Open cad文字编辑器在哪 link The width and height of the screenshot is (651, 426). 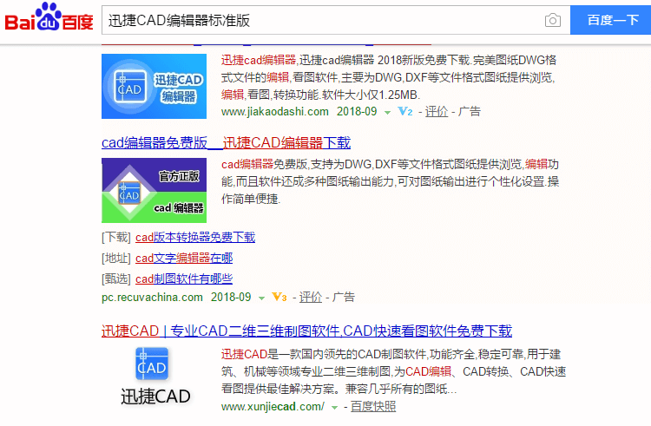[184, 258]
